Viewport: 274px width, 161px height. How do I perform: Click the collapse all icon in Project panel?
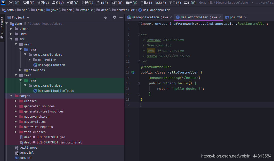pyautogui.click(x=106, y=17)
